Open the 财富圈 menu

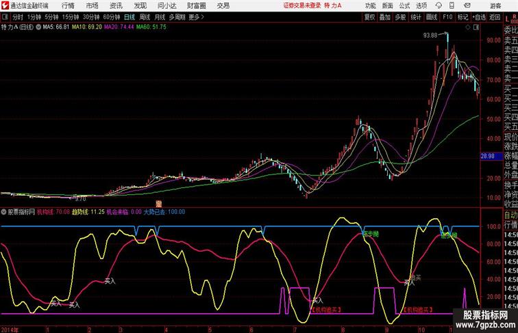click(x=196, y=5)
